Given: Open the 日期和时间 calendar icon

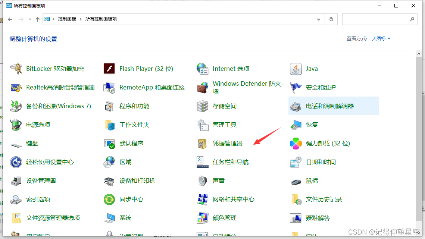Looking at the screenshot, I should (296, 162).
